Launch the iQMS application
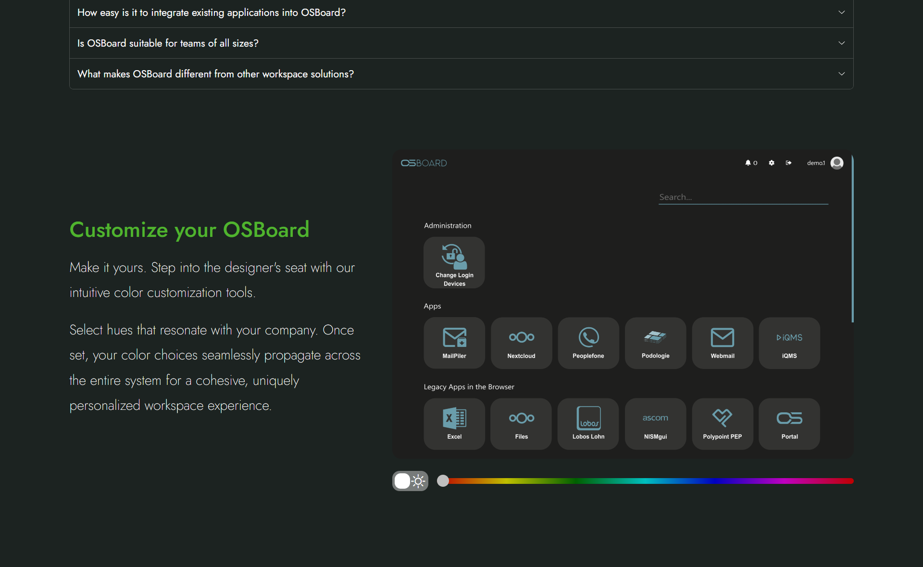923x567 pixels. 789,342
